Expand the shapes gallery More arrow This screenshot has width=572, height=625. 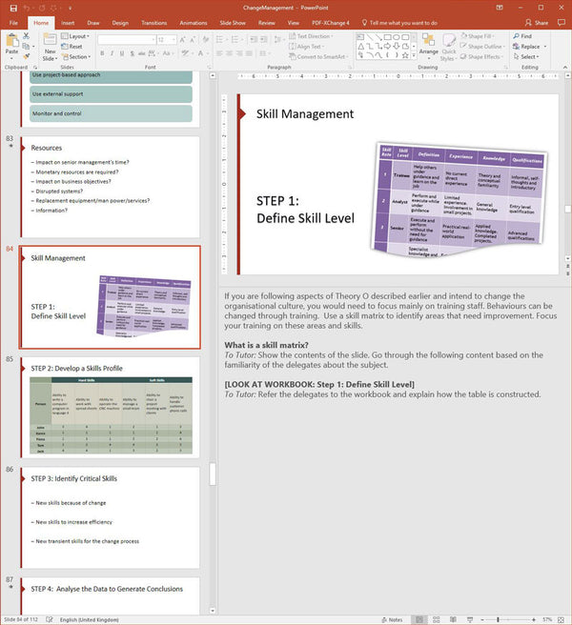click(414, 55)
